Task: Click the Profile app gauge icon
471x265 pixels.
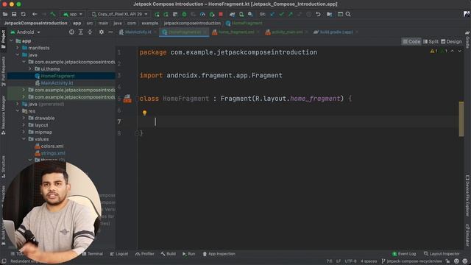Action: (x=203, y=14)
